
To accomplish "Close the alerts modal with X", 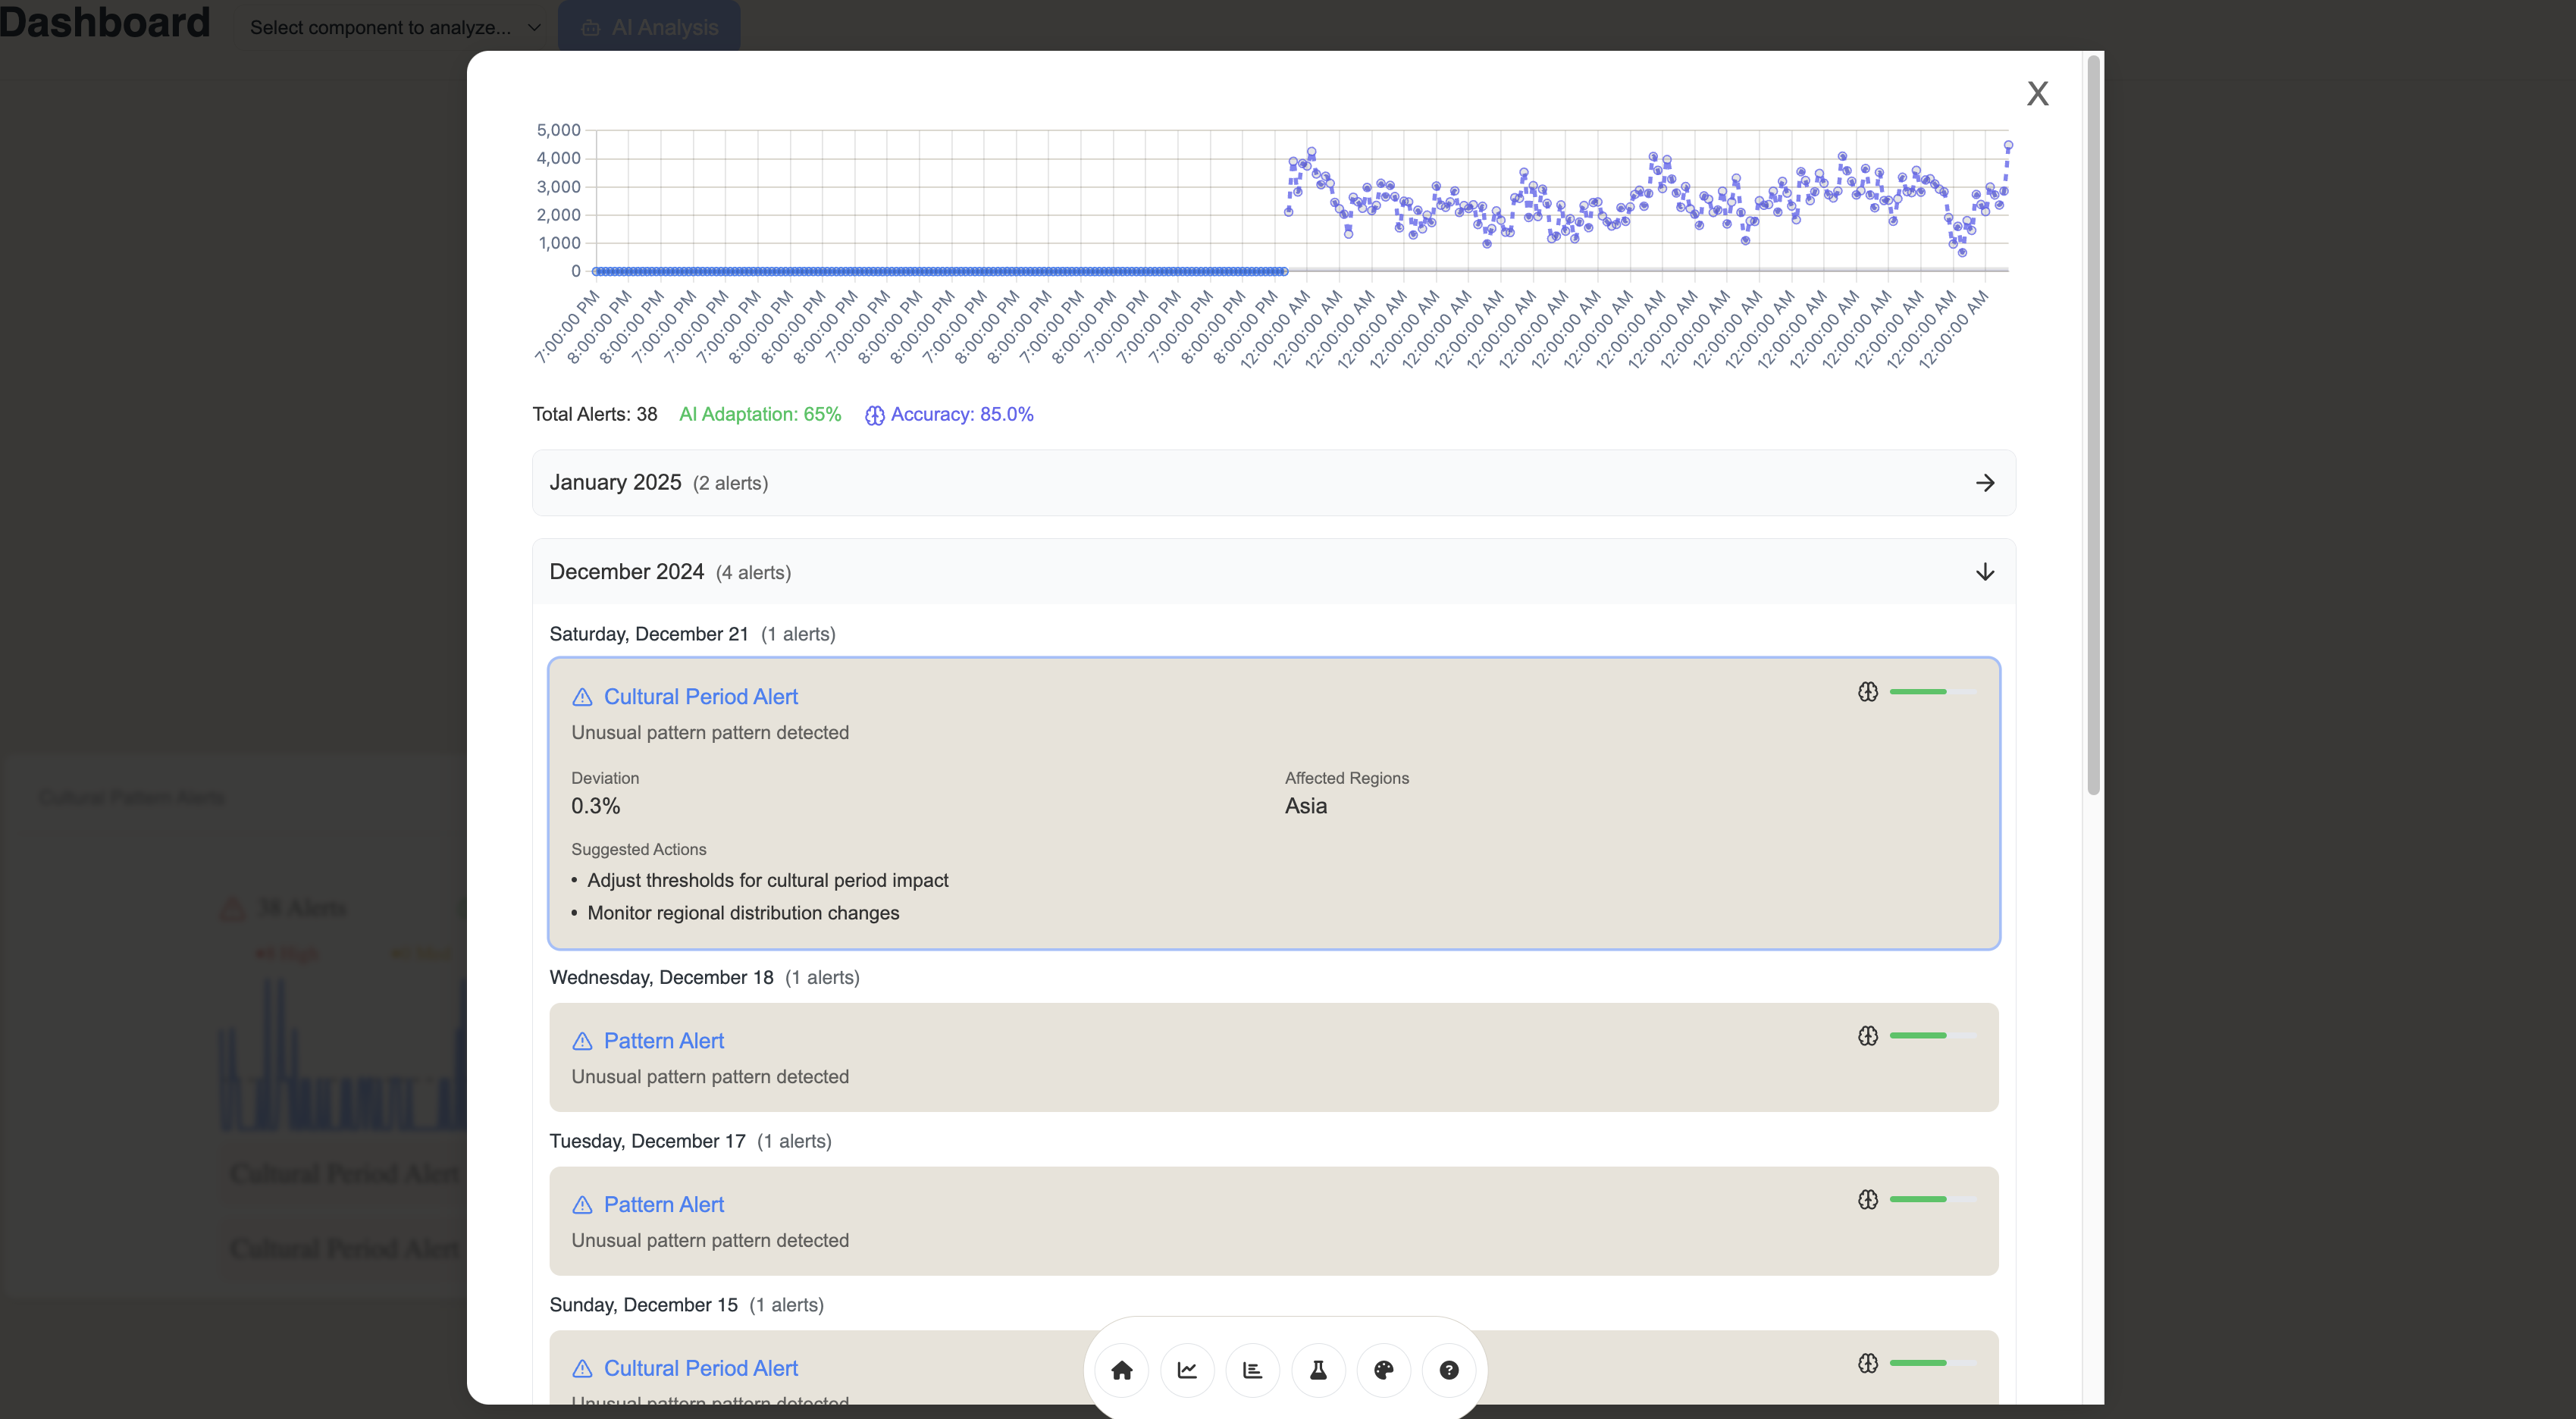I will click(2037, 93).
